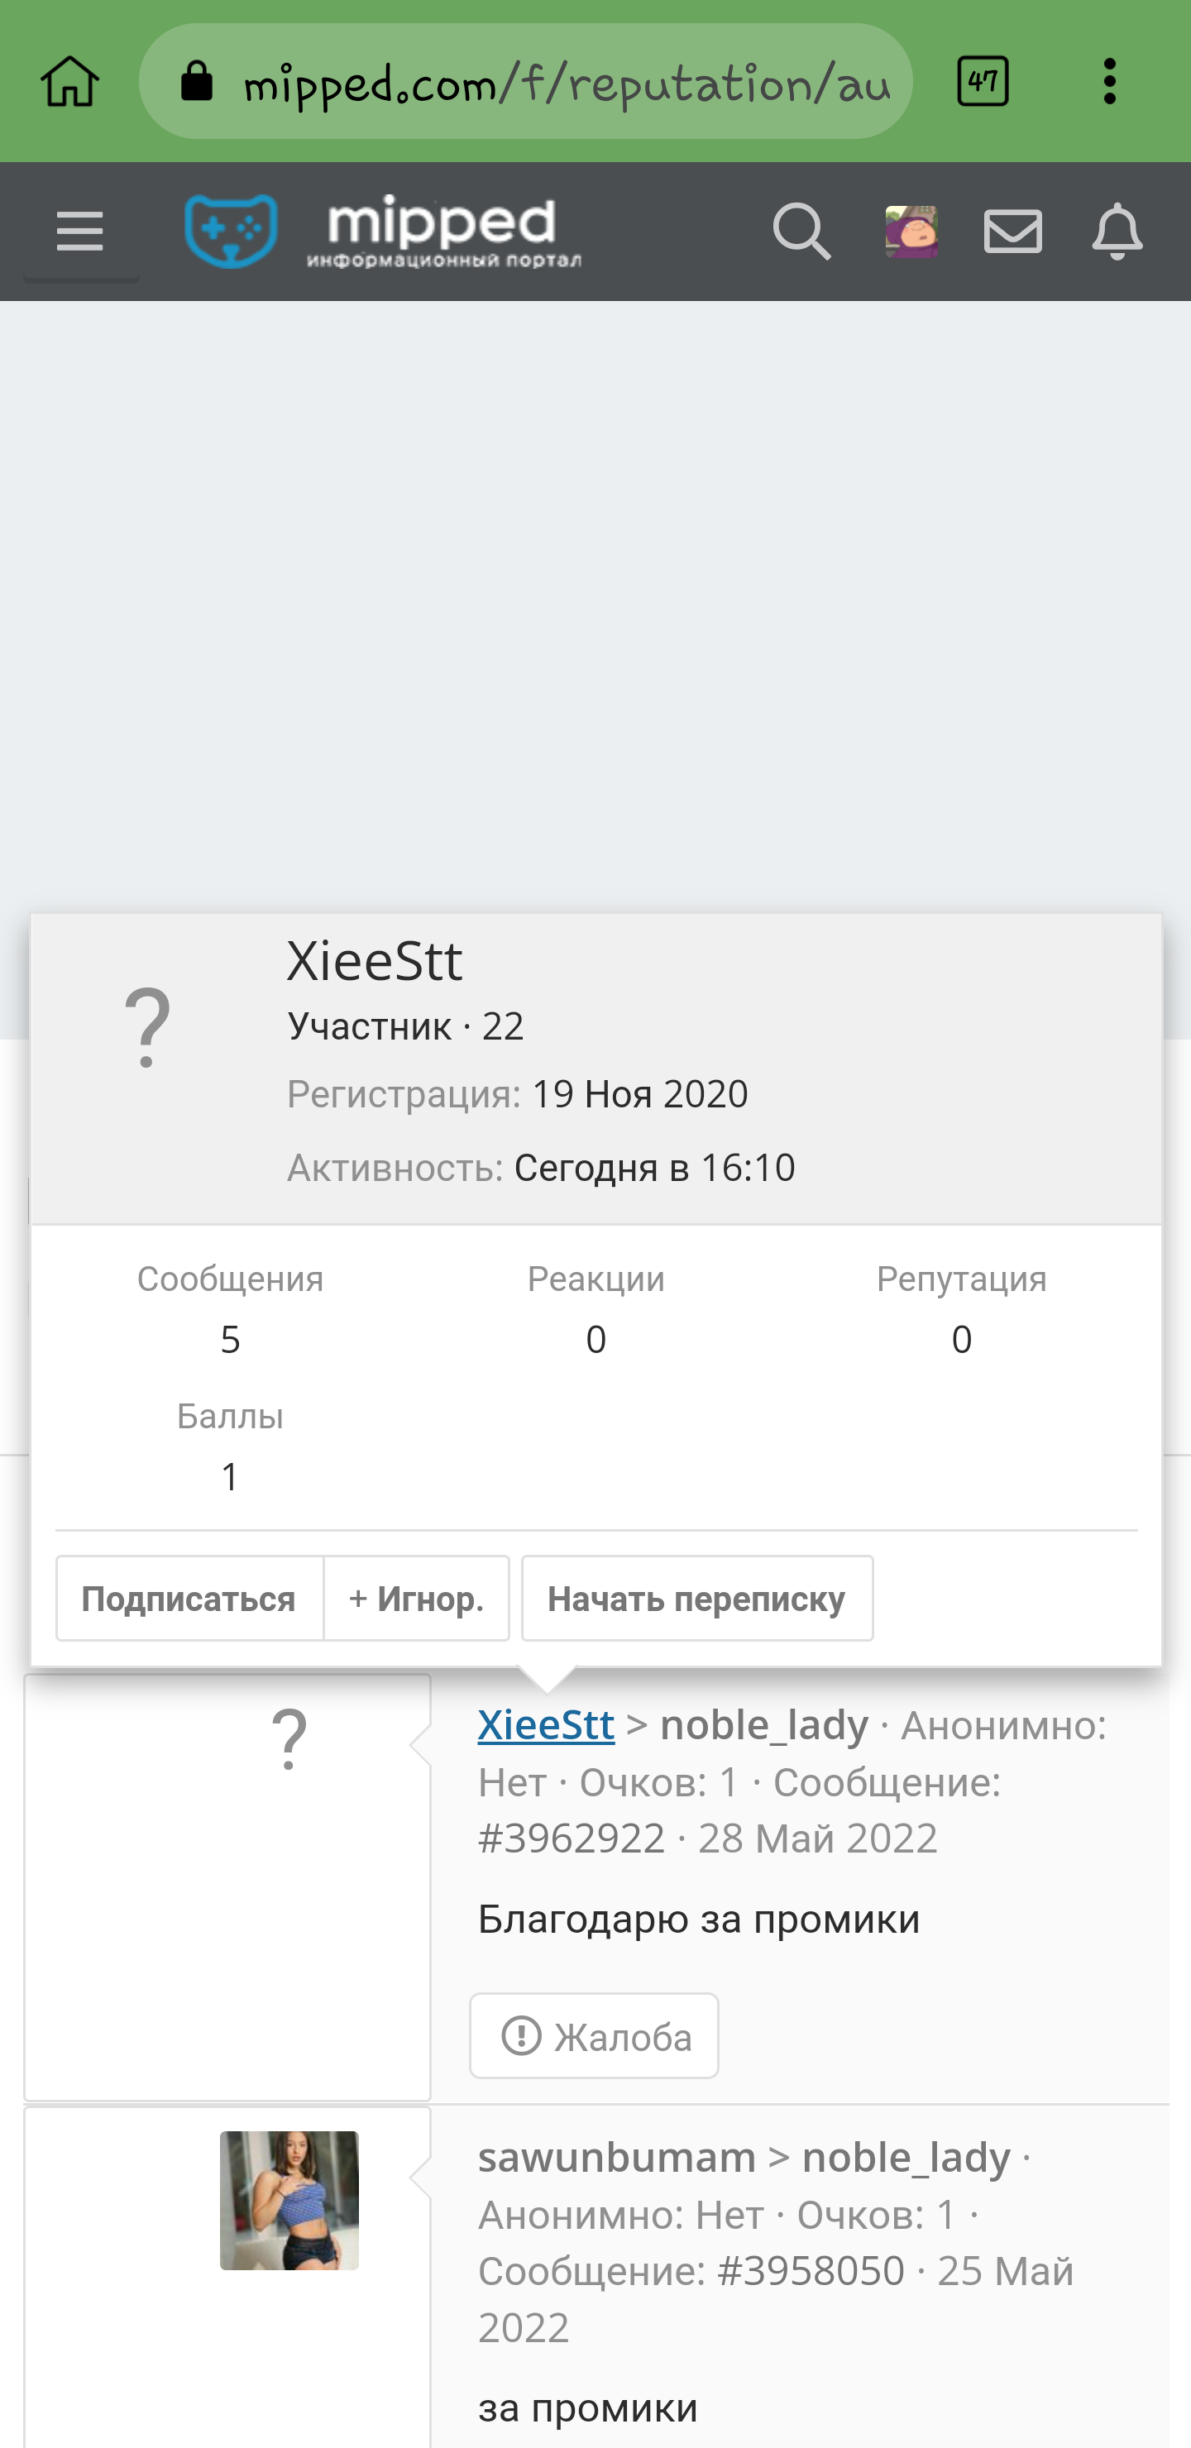
Task: Click the mipped cat gamepad logo
Action: pyautogui.click(x=231, y=231)
